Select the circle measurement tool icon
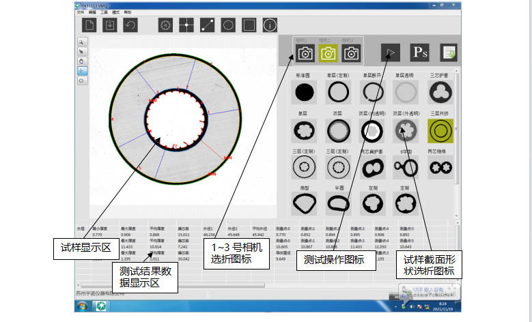The height and width of the screenshot is (322, 532). click(x=228, y=25)
